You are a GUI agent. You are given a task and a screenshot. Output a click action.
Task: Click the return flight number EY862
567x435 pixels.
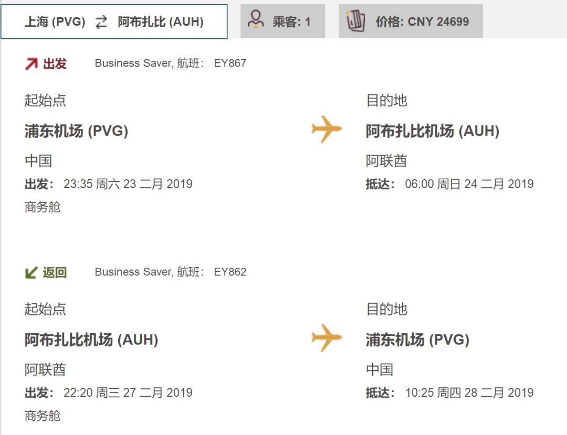[230, 272]
